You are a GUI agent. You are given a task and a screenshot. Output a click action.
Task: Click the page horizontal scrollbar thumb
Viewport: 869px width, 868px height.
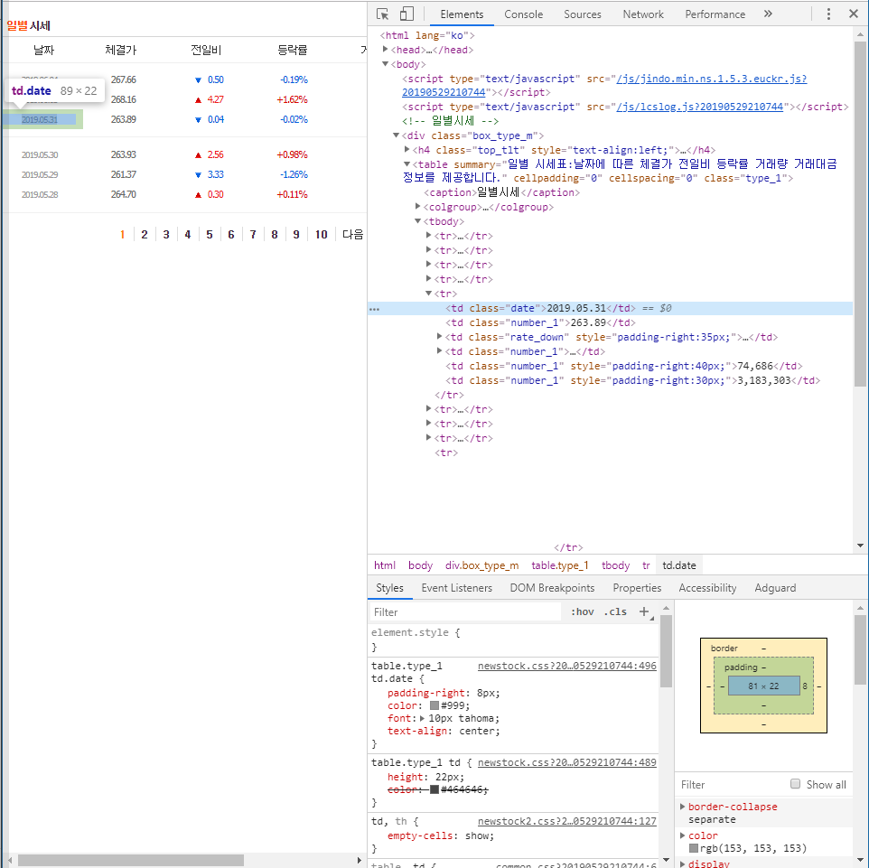(131, 860)
